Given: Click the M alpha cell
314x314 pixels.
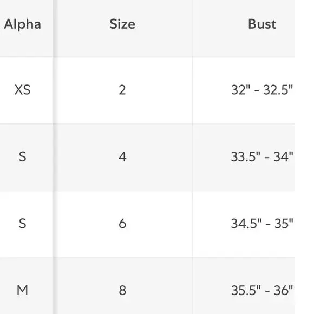Looking at the screenshot, I should [22, 290].
